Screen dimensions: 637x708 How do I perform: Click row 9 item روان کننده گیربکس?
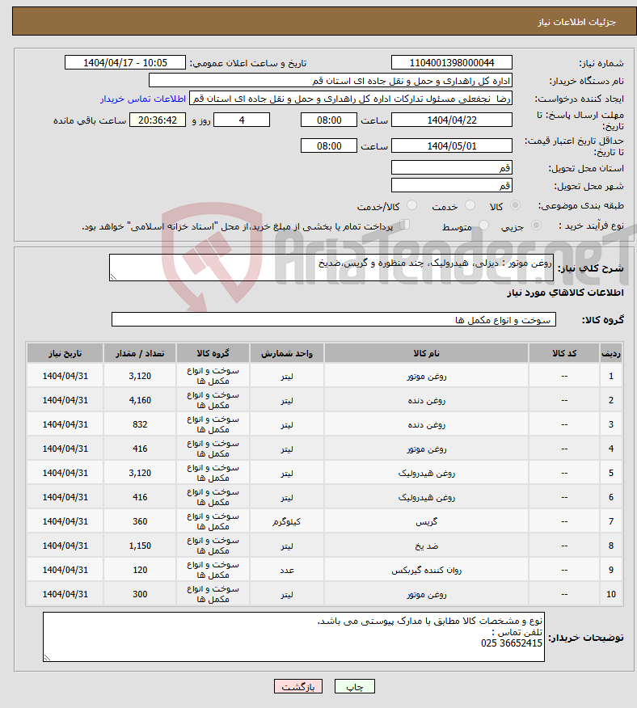pos(427,571)
